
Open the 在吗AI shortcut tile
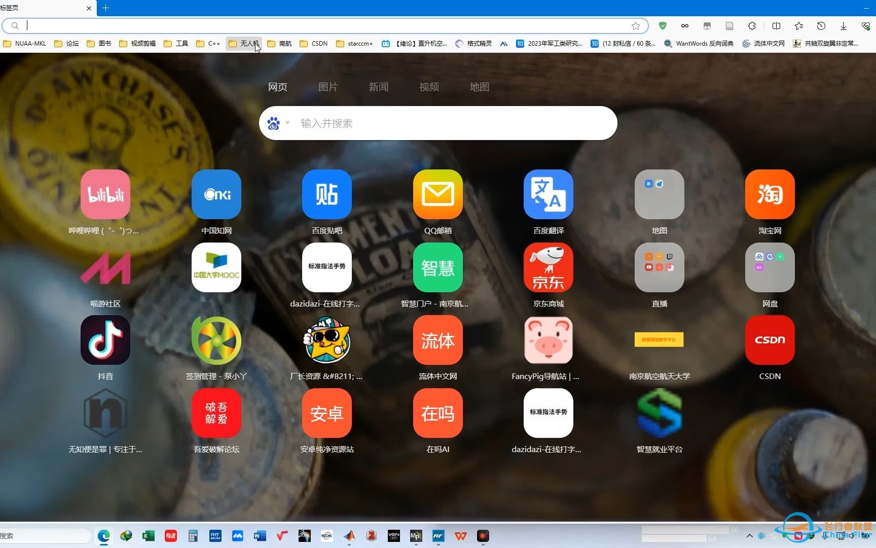[x=438, y=413]
